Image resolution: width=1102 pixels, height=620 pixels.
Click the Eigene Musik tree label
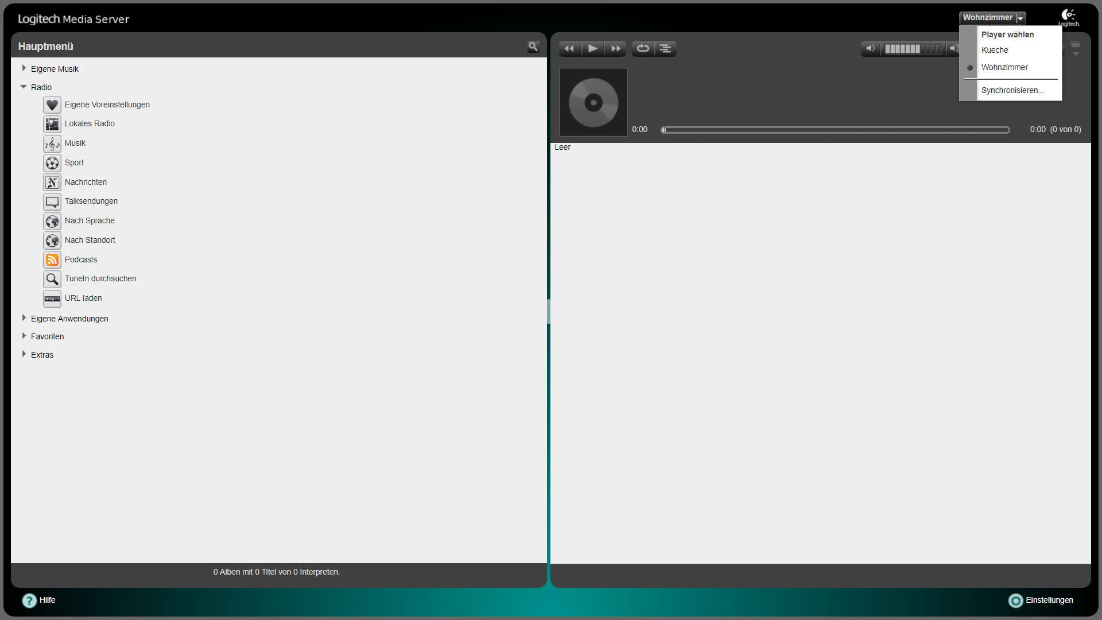55,69
